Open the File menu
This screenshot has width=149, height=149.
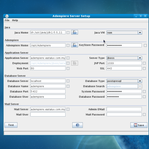click(7, 20)
